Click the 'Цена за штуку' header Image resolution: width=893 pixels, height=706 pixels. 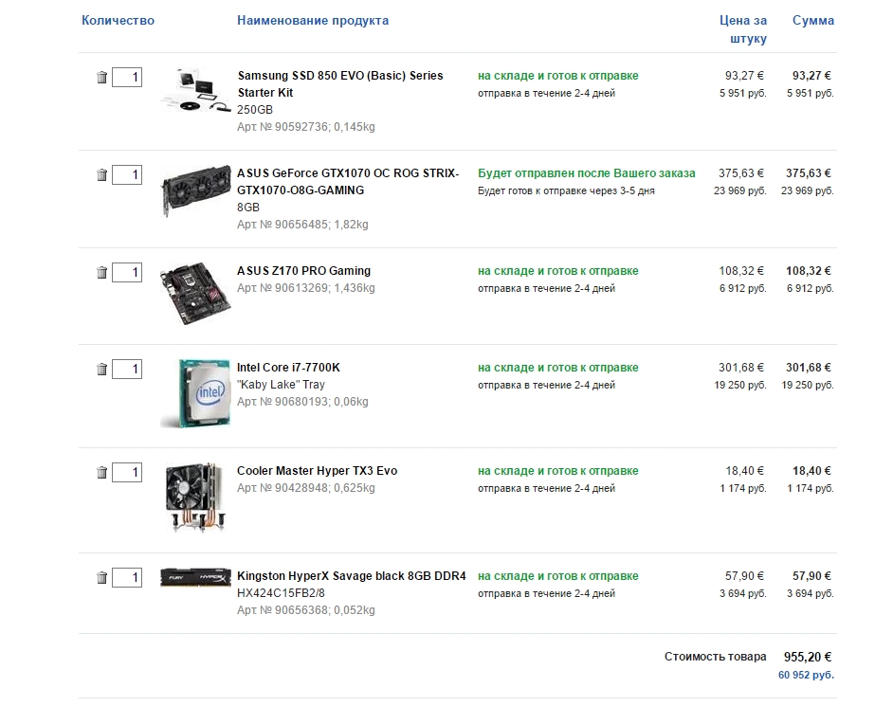[x=743, y=29]
